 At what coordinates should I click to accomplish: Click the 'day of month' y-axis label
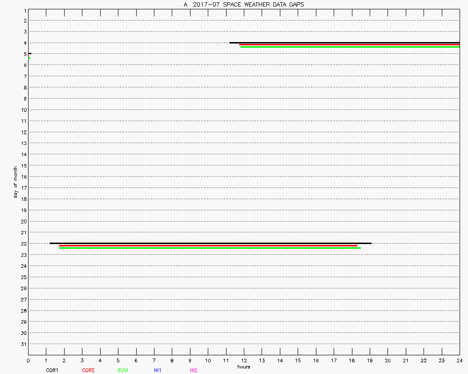[x=15, y=182]
